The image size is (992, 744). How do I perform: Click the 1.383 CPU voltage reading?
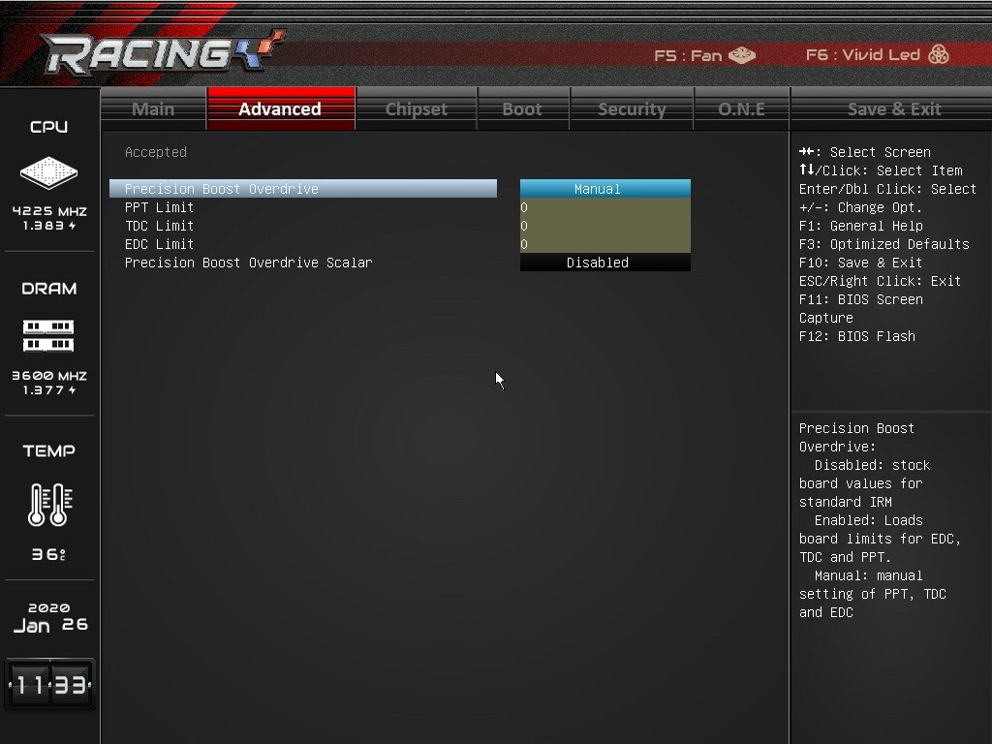click(49, 226)
